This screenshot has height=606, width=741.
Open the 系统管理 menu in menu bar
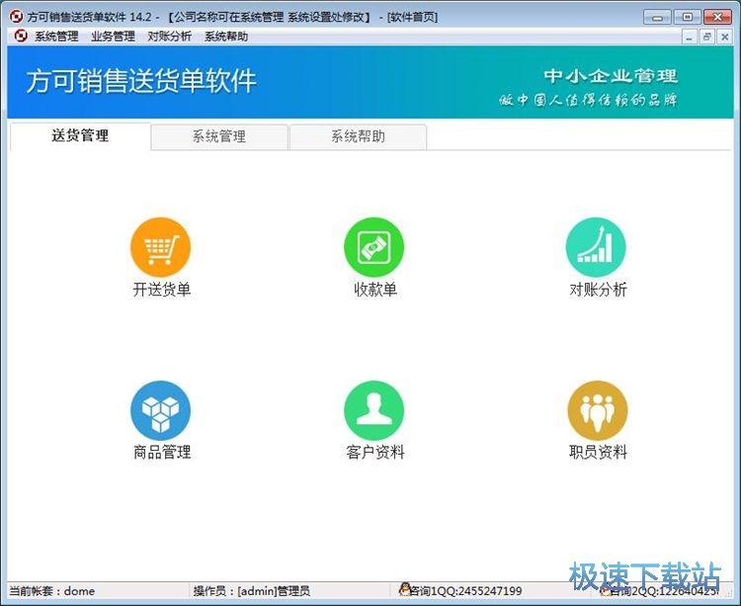(56, 37)
